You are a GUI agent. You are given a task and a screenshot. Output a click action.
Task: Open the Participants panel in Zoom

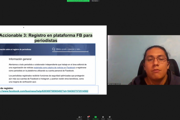coord(79,118)
